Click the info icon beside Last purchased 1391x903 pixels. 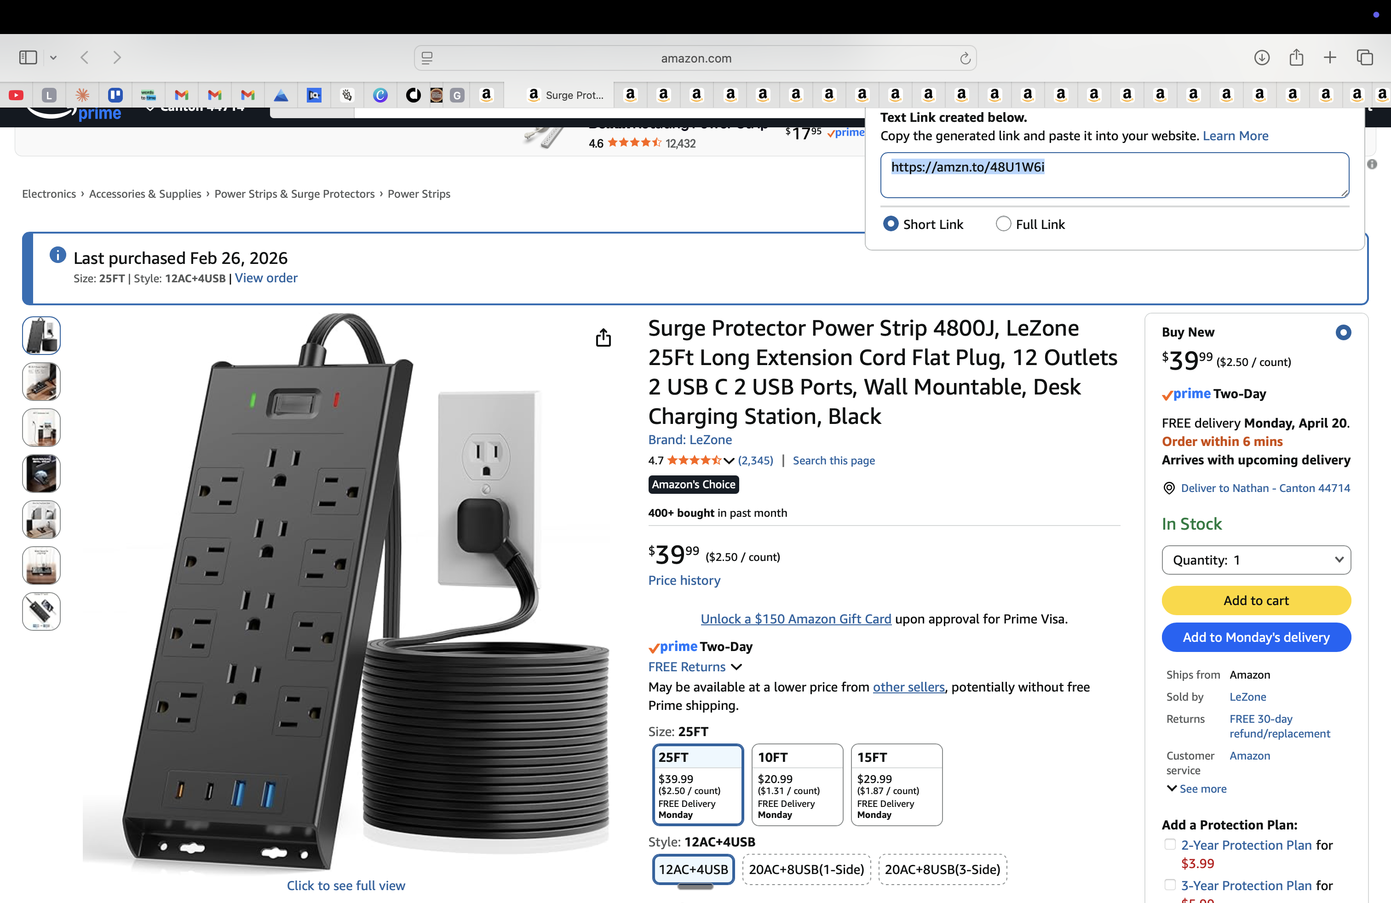pyautogui.click(x=57, y=255)
